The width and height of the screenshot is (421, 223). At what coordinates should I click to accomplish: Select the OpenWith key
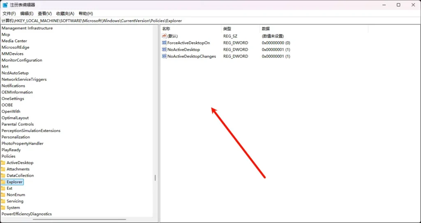click(11, 111)
